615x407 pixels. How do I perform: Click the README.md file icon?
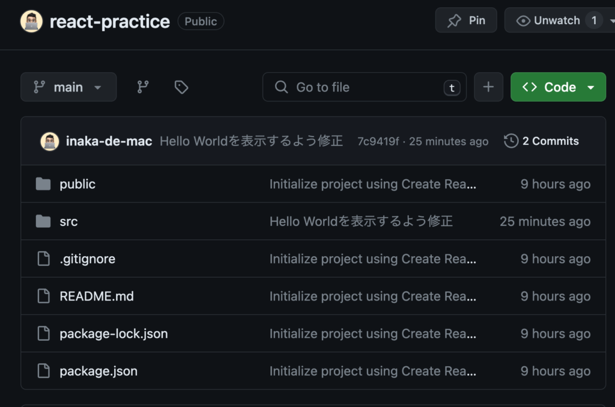coord(43,296)
